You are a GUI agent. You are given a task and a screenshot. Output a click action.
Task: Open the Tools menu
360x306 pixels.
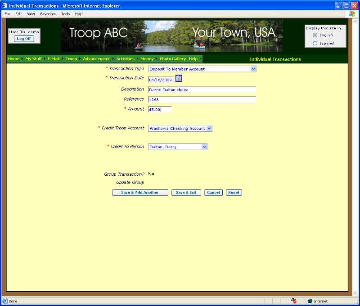[x=65, y=14]
